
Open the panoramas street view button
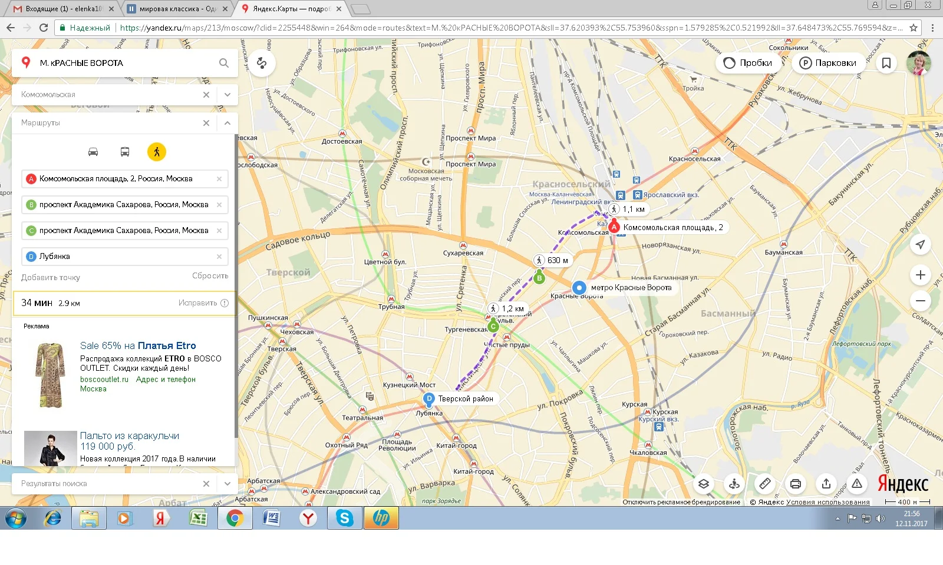click(734, 484)
